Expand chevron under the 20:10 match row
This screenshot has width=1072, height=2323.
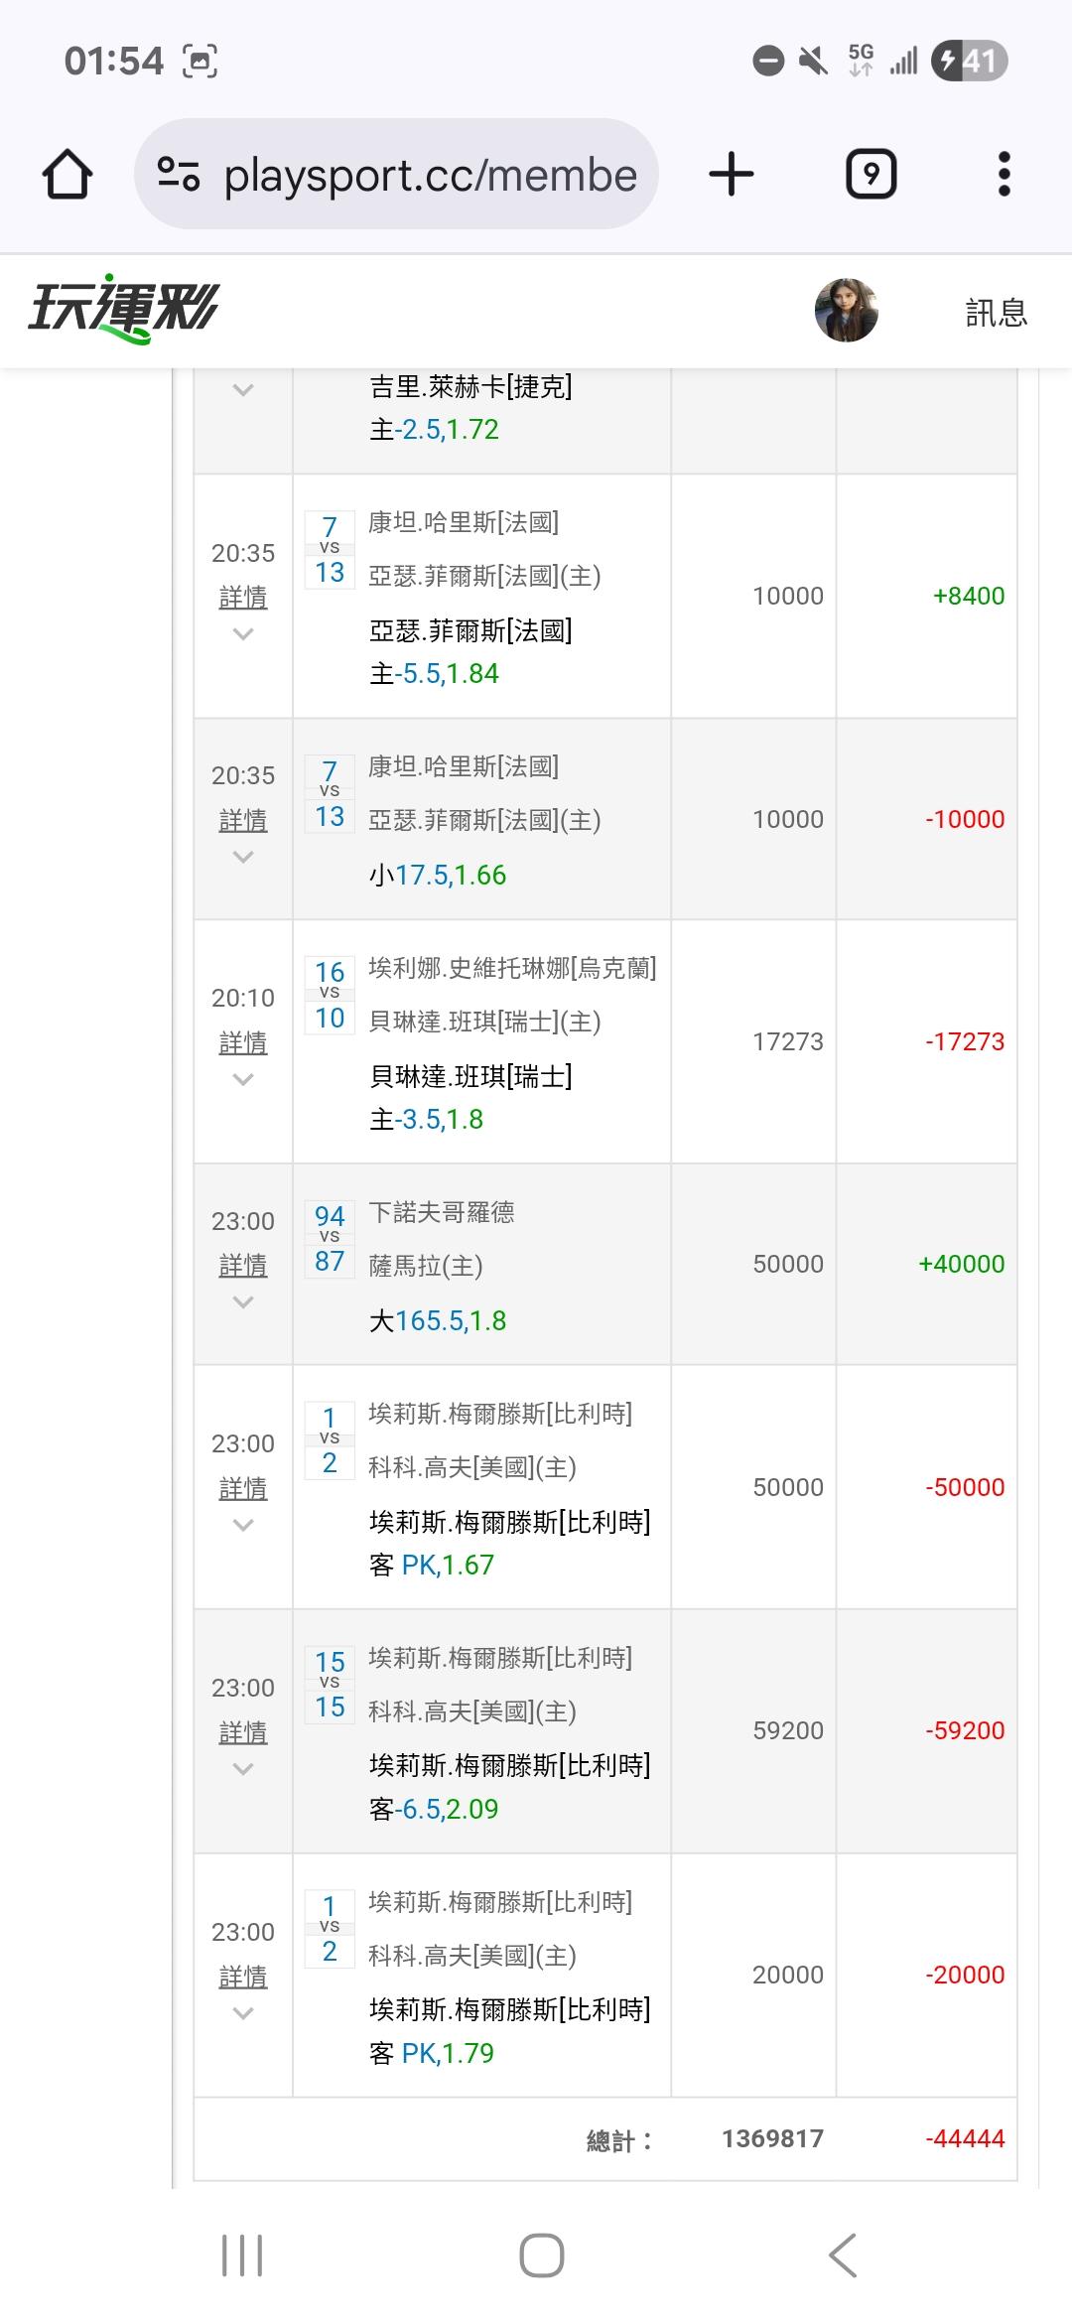click(x=243, y=1080)
